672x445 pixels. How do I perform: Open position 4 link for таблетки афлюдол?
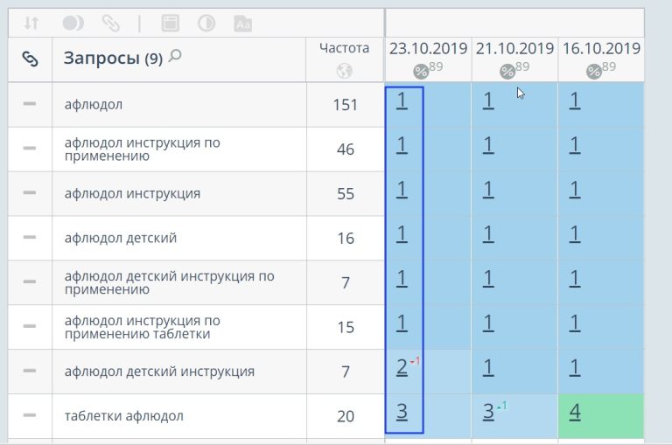[x=575, y=412]
